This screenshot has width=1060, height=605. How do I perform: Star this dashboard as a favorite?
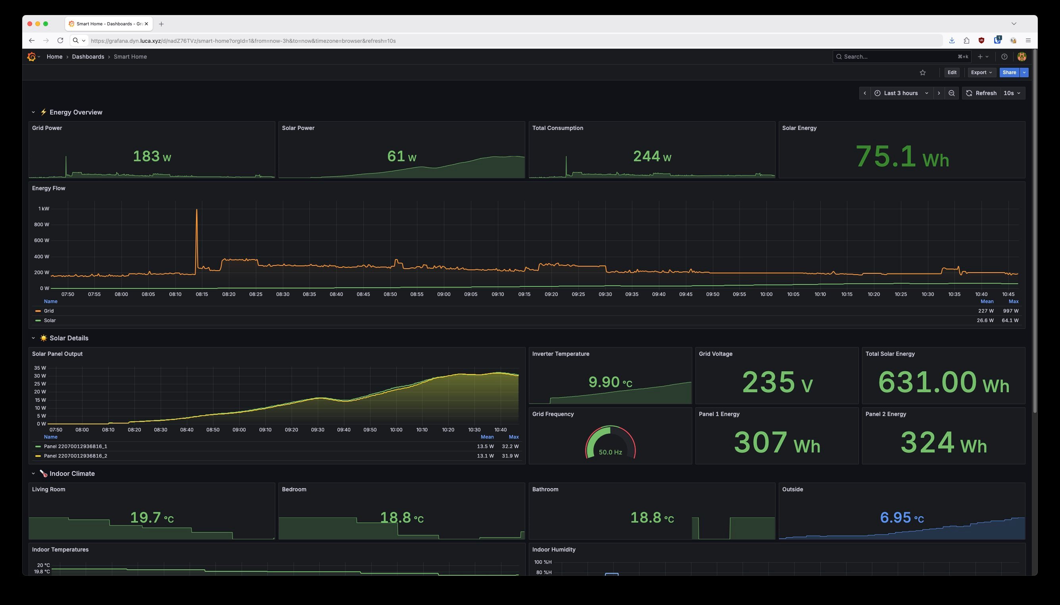click(x=923, y=72)
